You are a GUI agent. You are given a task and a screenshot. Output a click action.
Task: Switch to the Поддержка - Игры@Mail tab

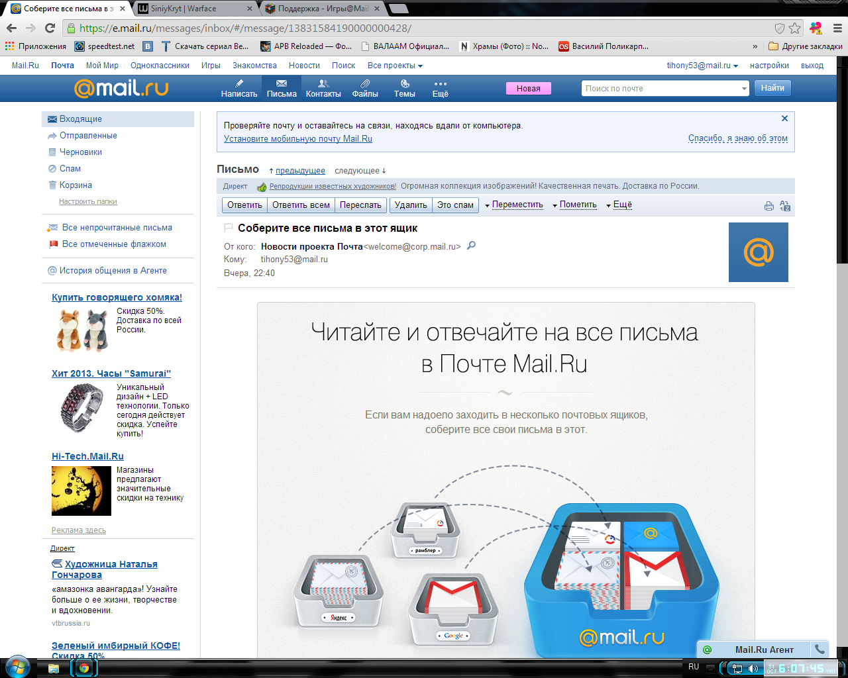click(x=321, y=9)
